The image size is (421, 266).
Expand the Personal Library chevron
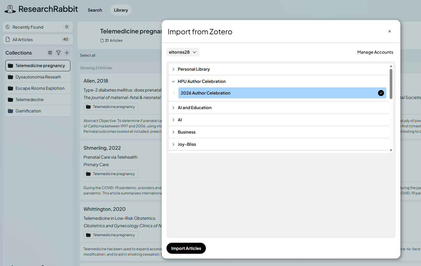click(x=173, y=69)
